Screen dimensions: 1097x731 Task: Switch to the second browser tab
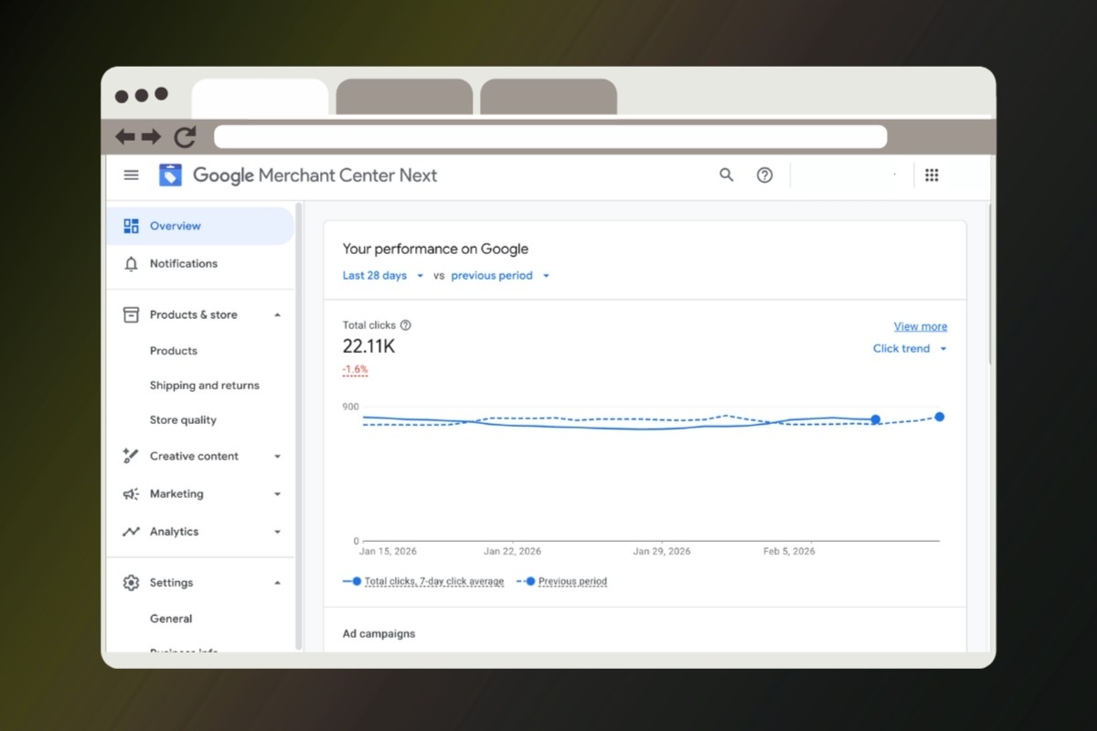(x=404, y=97)
